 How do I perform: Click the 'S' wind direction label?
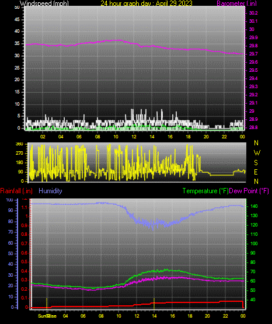point(256,163)
